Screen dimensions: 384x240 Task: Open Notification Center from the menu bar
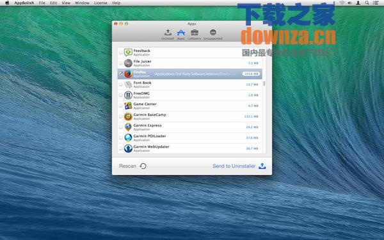(x=376, y=3)
